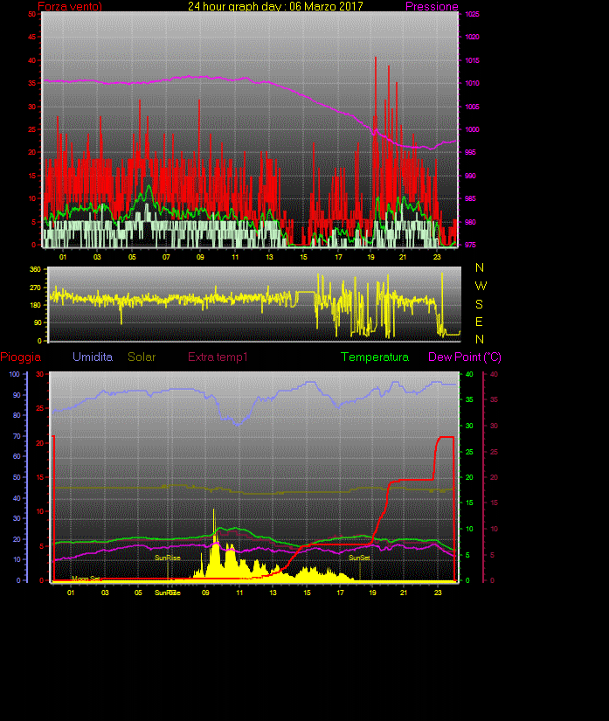The image size is (609, 721).
Task: Click the 'Solar' legend label
Action: tap(142, 357)
